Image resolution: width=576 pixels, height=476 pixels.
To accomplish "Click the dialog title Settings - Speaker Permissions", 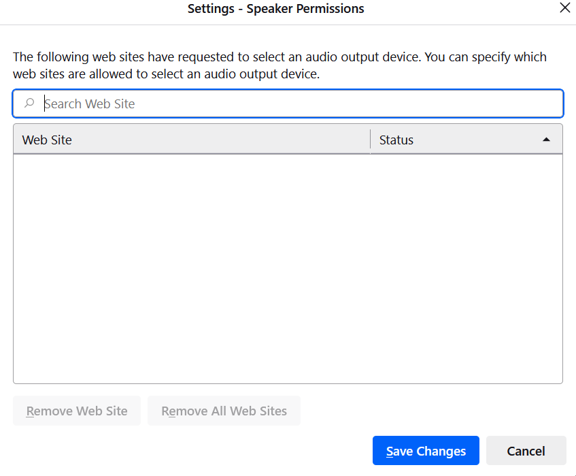I will [275, 9].
